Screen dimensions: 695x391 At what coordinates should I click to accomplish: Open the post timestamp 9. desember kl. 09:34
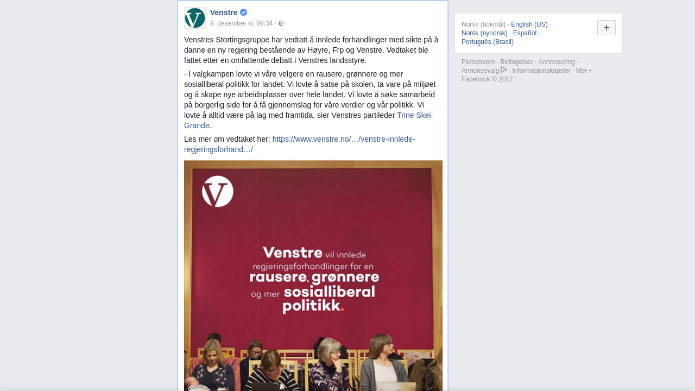[241, 23]
